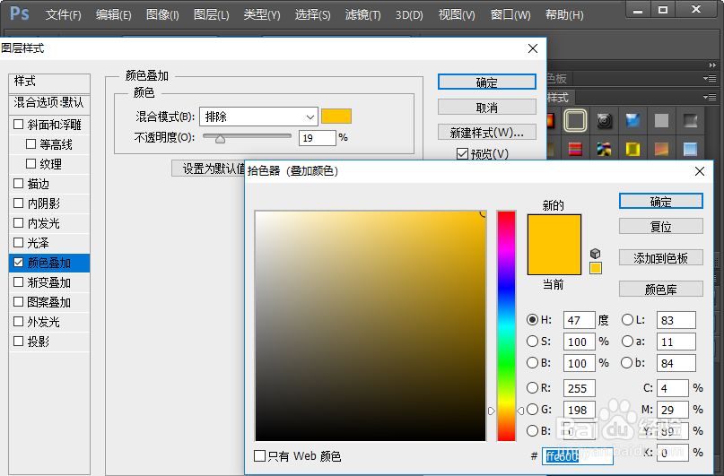Click Reset (复位) in Color Picker
The image size is (724, 476).
tap(660, 227)
